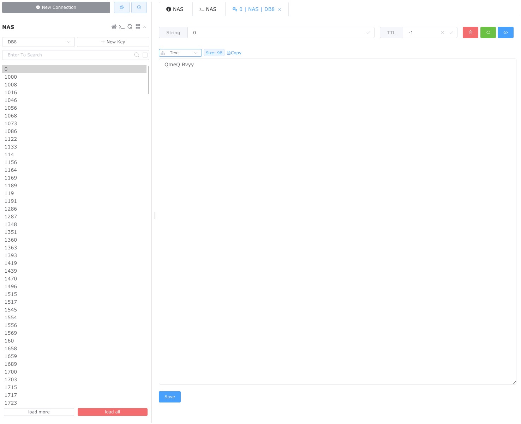Open the application settings gear icon
The height and width of the screenshot is (424, 521).
(121, 7)
